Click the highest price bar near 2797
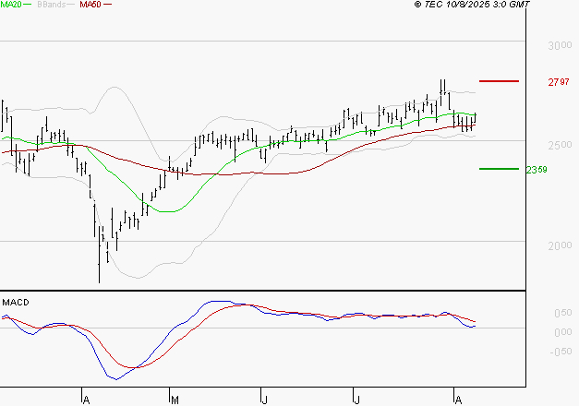Image resolution: width=579 pixels, height=406 pixels. [443, 89]
